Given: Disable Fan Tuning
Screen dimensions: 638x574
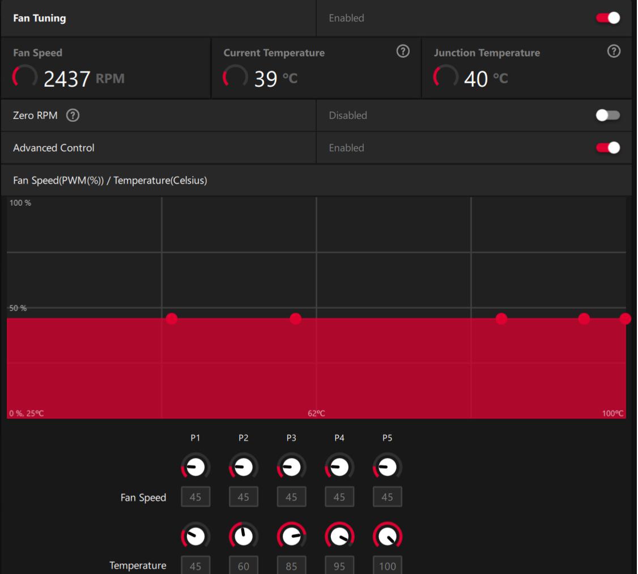Looking at the screenshot, I should coord(607,18).
